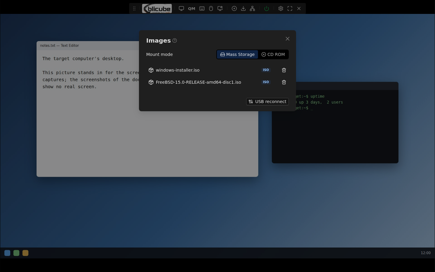
Task: Click ISO badge for the FreeBSD image
Action: (266, 82)
